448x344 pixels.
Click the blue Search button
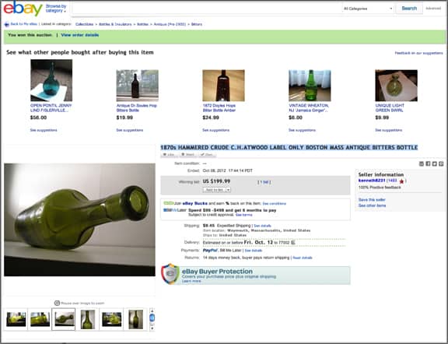409,9
